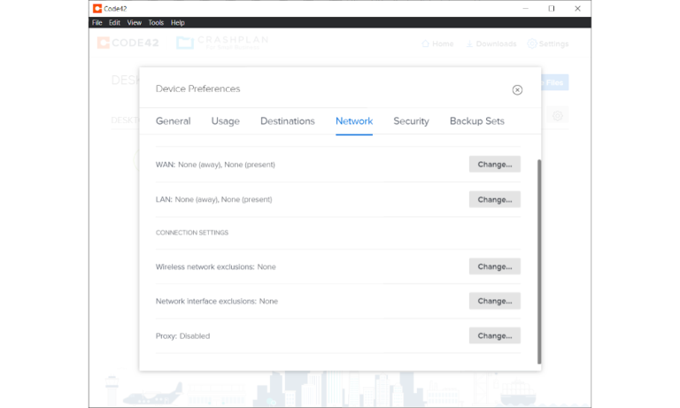Viewport: 680px width, 408px height.
Task: Change the WAN bandwidth setting
Action: (x=495, y=165)
